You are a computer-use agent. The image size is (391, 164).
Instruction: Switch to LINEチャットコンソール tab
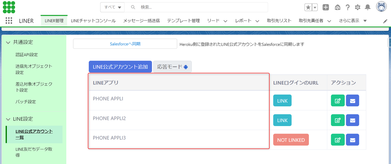coord(93,21)
